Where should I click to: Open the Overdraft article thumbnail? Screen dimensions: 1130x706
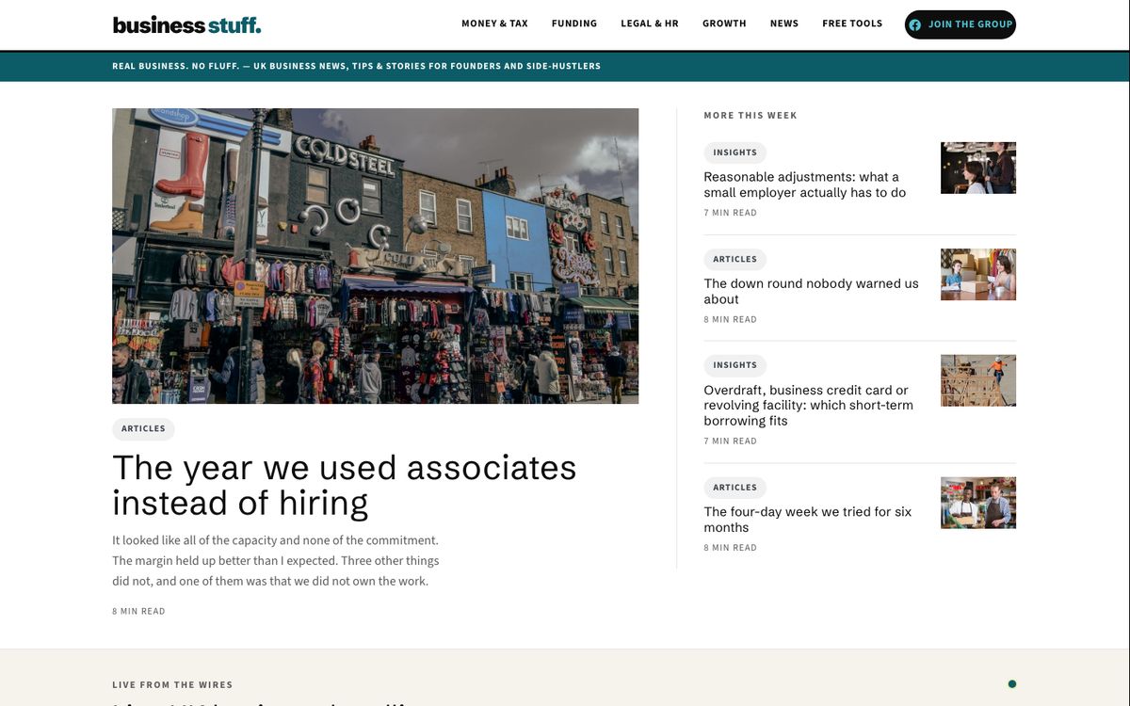click(978, 380)
